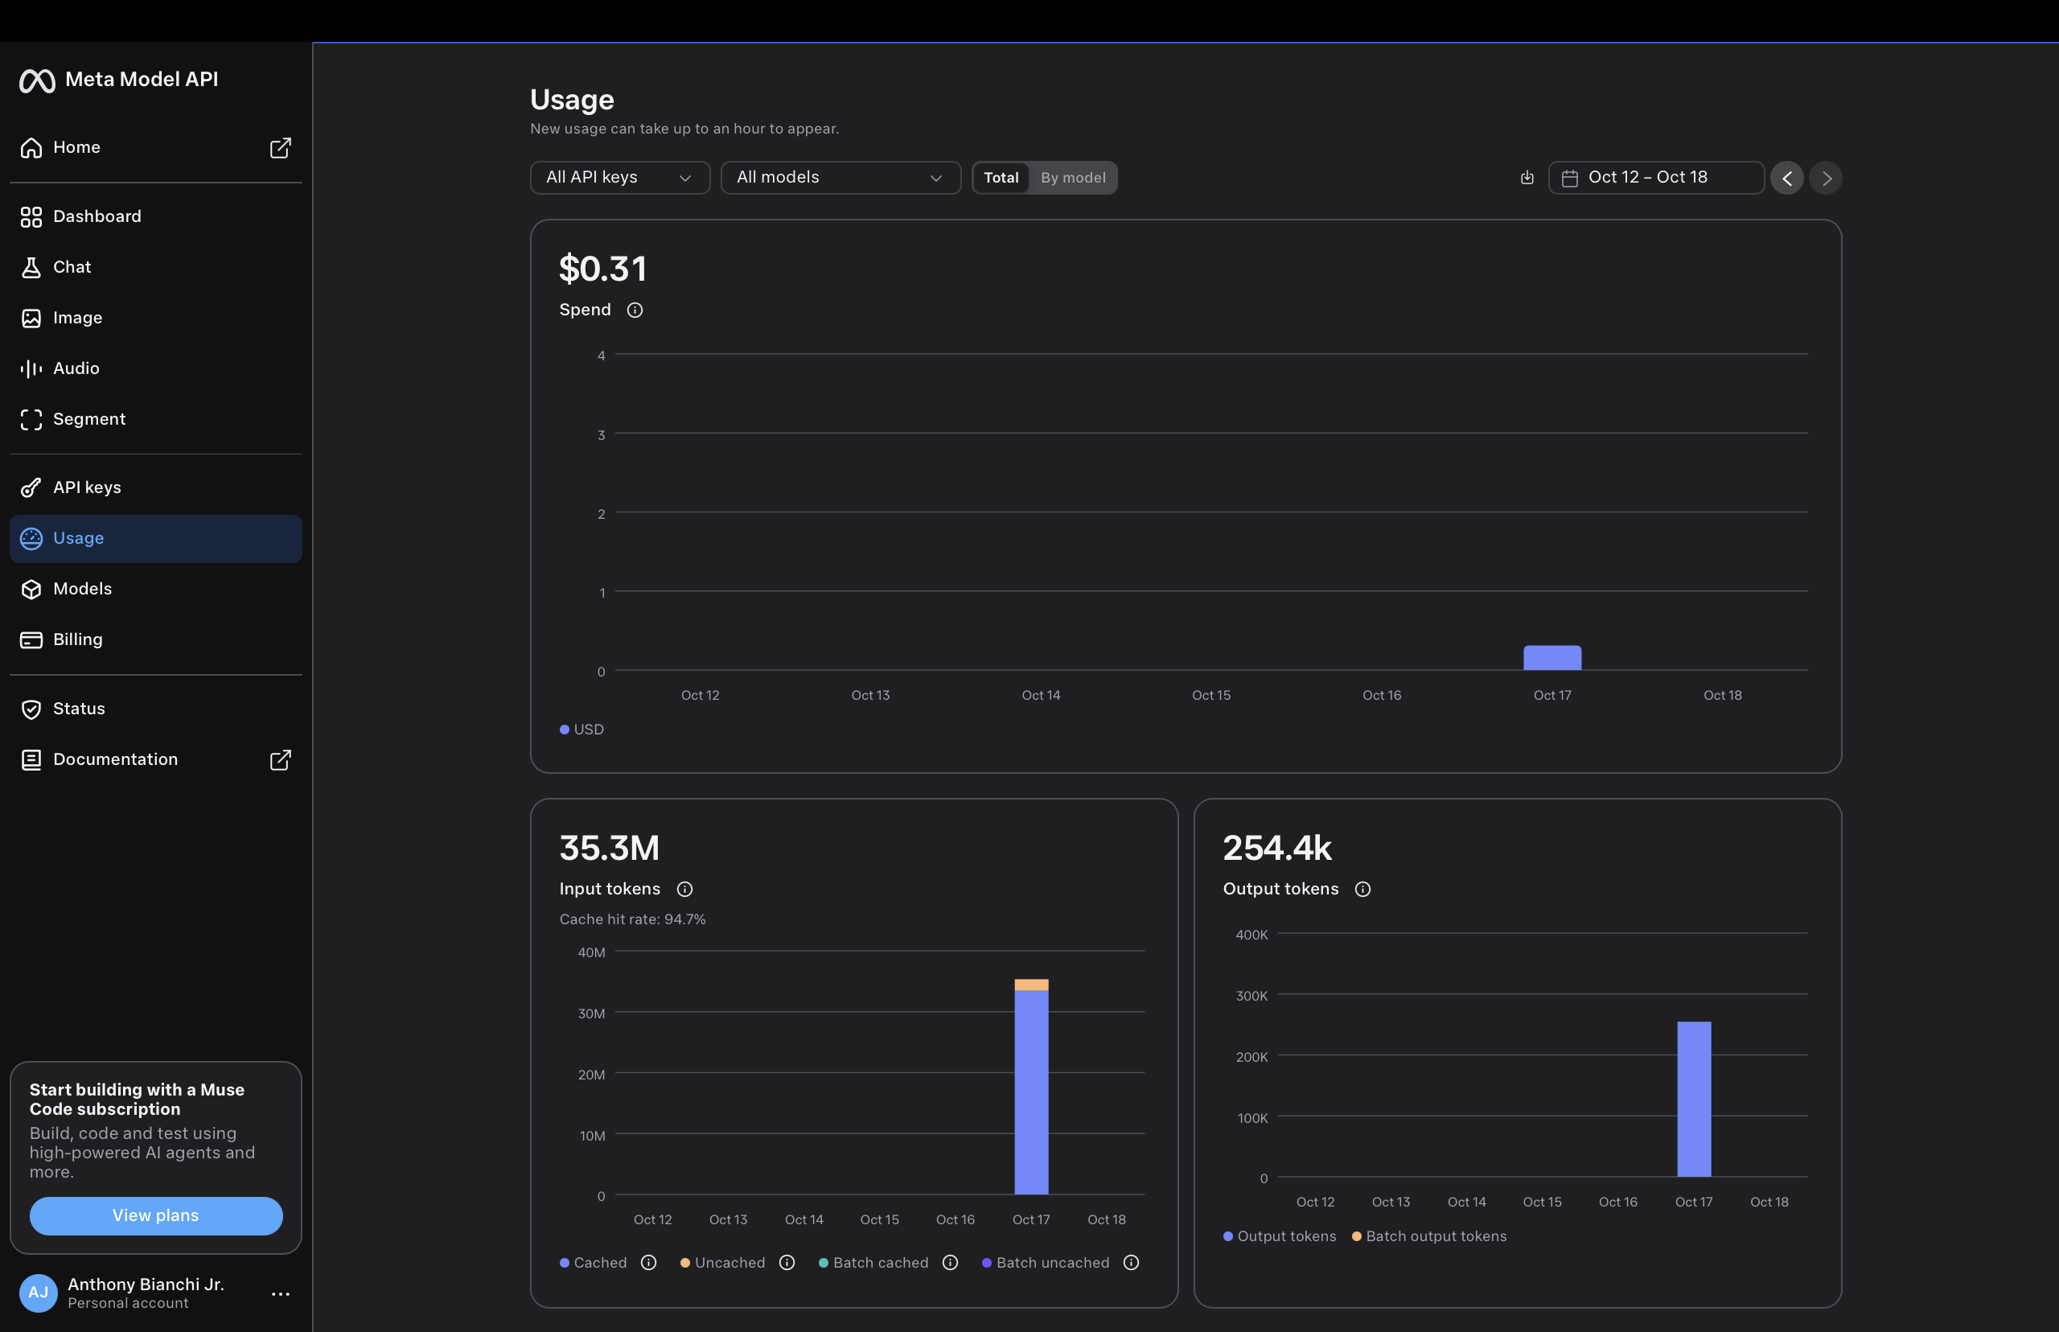Image resolution: width=2059 pixels, height=1332 pixels.
Task: Click the Models cube icon
Action: pyautogui.click(x=31, y=589)
